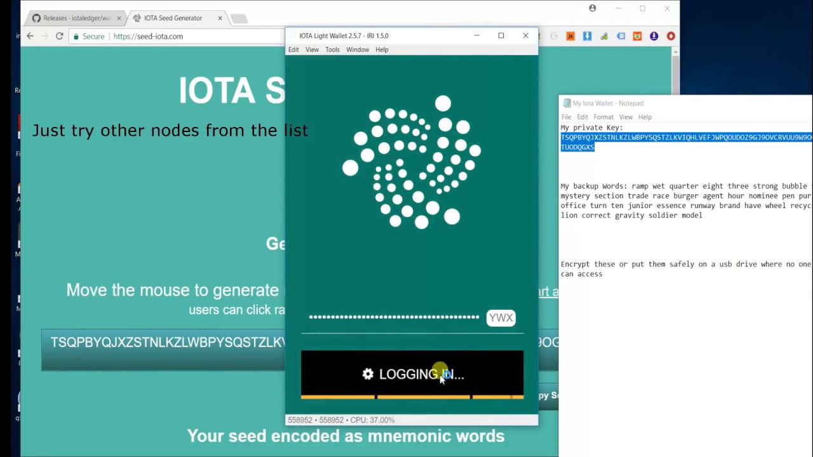Open the Edit menu in Notepad
This screenshot has height=457, width=813.
pyautogui.click(x=582, y=117)
